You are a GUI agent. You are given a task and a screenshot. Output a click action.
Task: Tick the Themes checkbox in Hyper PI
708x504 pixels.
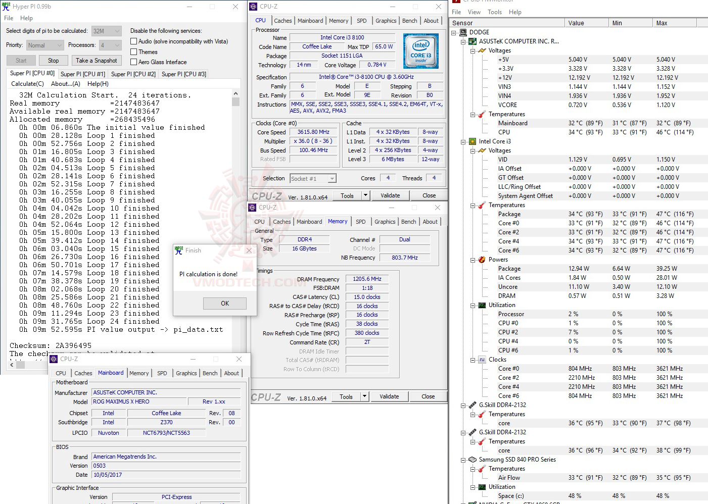[134, 52]
